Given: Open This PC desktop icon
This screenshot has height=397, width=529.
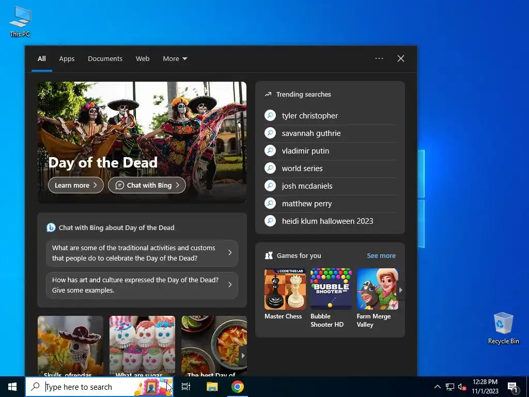Looking at the screenshot, I should tap(20, 22).
